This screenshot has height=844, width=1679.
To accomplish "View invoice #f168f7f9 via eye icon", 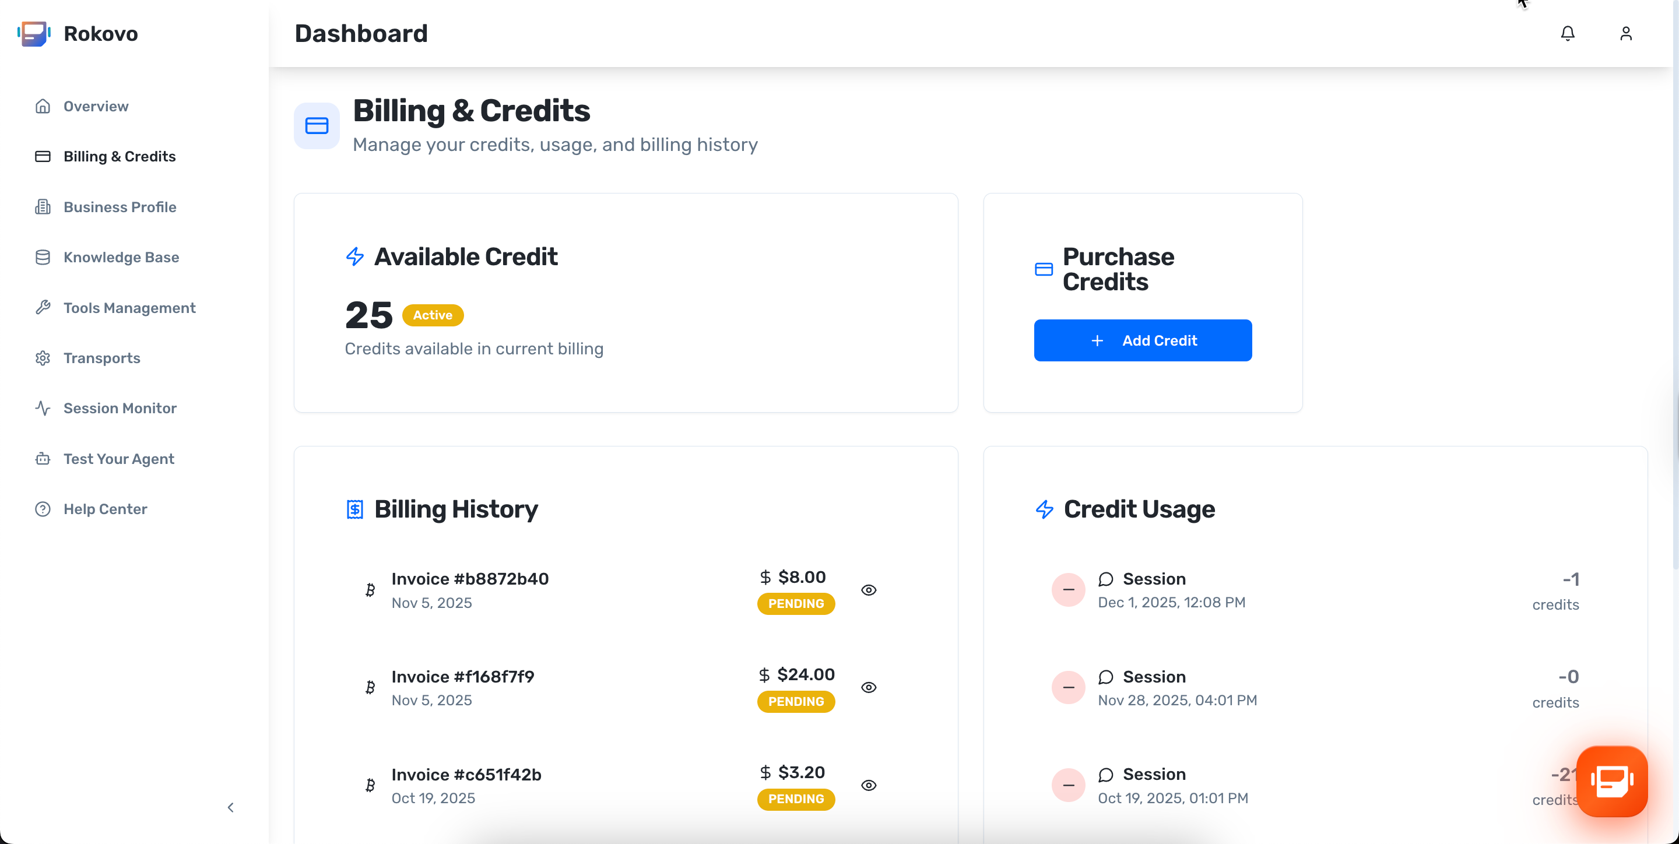I will coord(868,688).
